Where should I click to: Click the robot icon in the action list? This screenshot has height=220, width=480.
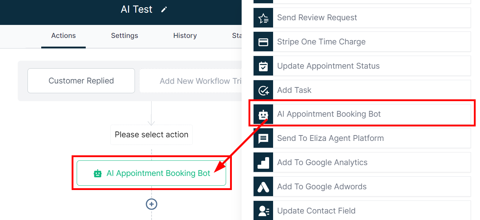[263, 115]
